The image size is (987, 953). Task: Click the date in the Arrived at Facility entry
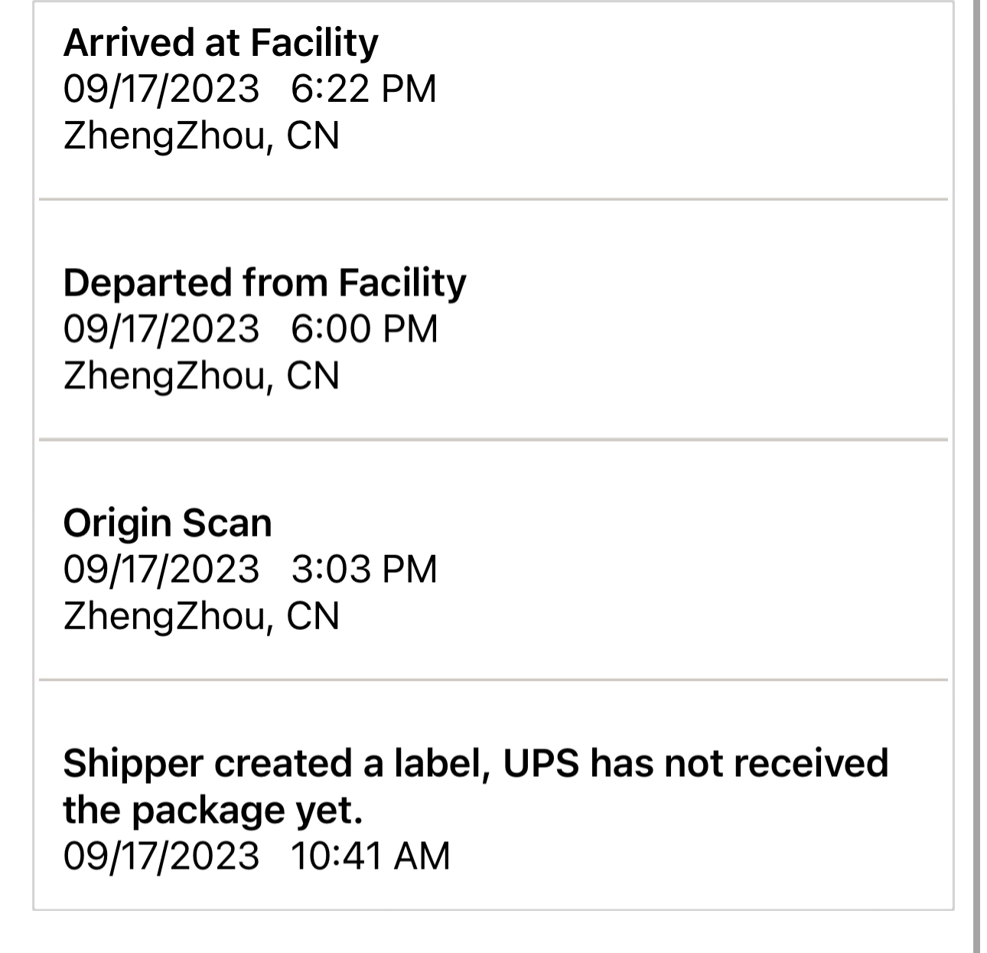161,89
